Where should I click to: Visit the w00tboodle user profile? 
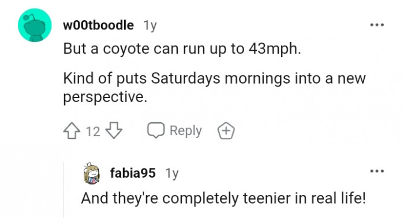click(x=99, y=25)
